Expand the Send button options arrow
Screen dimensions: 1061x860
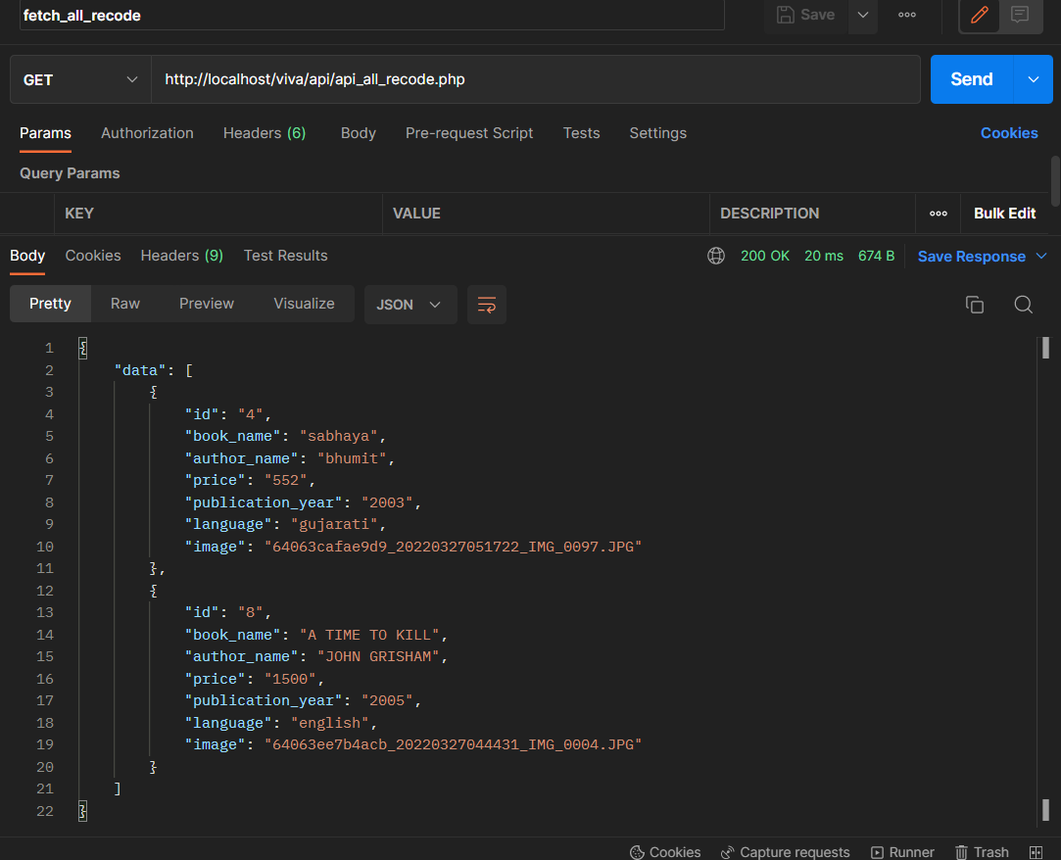coord(1034,79)
